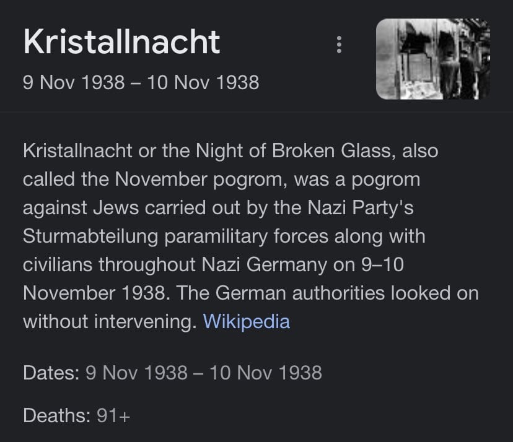
Task: Click 'German authorities' in the description
Action: point(300,293)
